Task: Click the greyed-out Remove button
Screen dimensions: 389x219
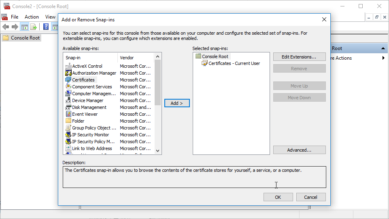Action: (300, 69)
